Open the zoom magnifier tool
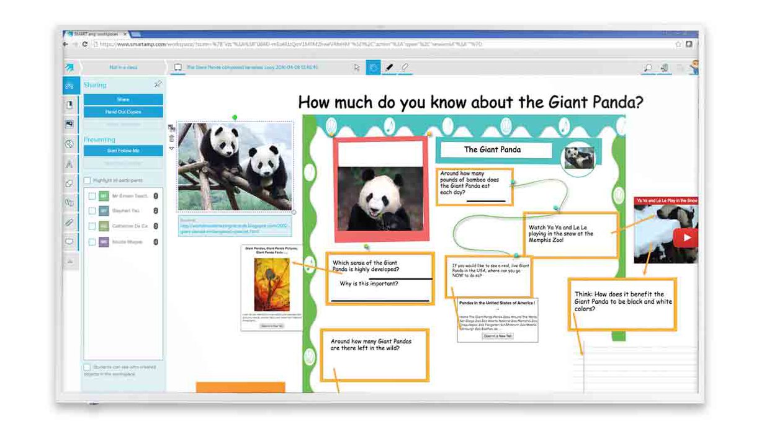 tap(648, 68)
